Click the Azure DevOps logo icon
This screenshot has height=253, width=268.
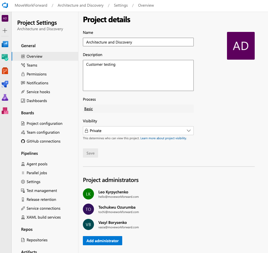tap(5, 5)
